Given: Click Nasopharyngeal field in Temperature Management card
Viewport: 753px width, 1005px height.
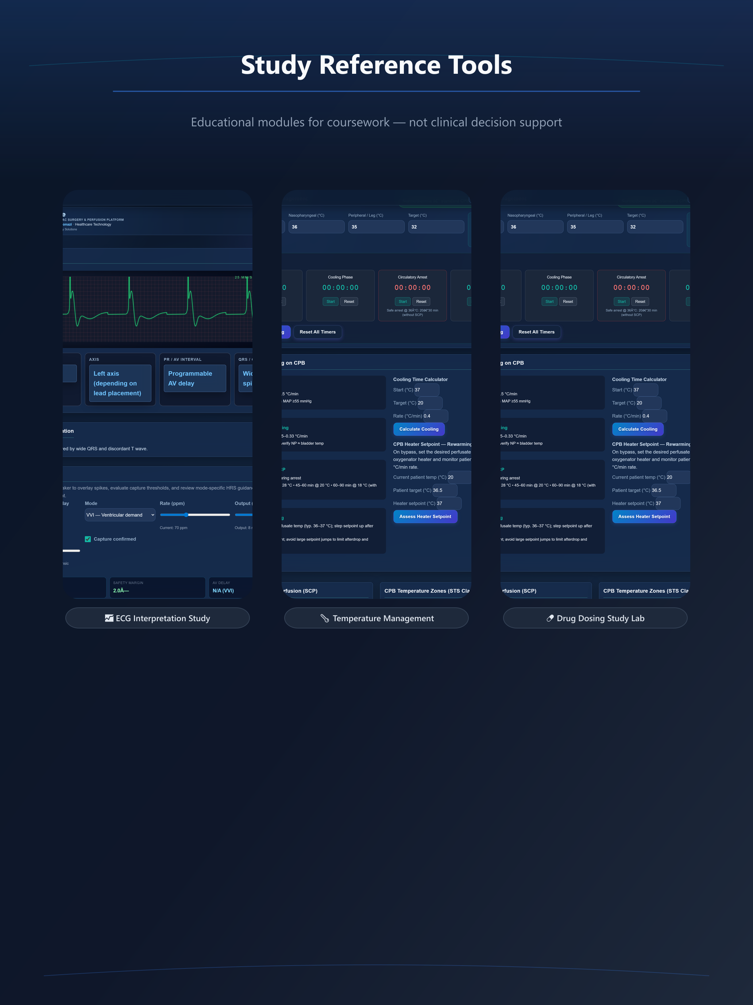Looking at the screenshot, I should point(316,227).
